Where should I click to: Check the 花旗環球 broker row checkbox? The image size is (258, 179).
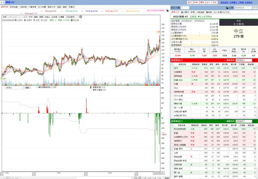click(x=172, y=72)
